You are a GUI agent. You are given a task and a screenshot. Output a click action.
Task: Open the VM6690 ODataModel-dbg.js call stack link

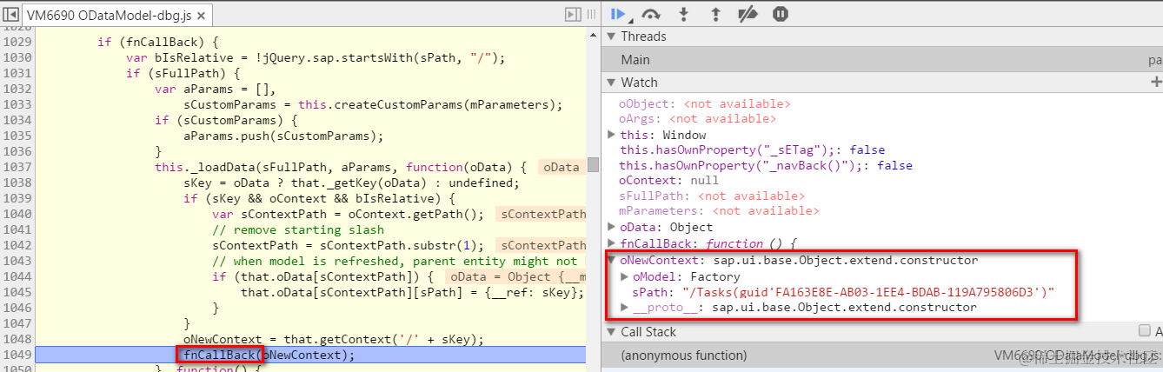point(1077,355)
